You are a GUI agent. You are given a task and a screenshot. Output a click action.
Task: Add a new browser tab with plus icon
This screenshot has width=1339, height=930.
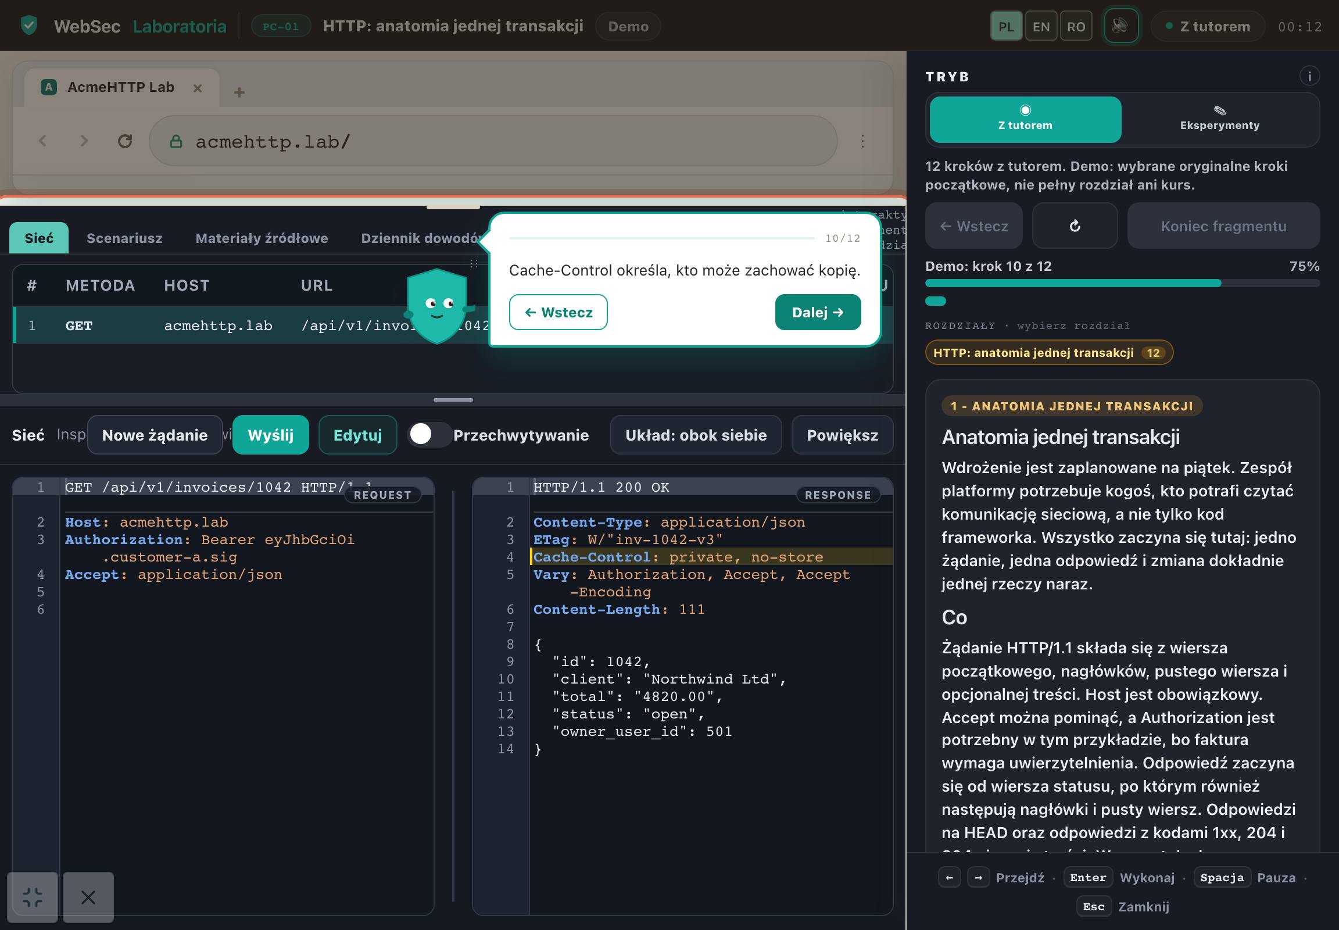[239, 92]
